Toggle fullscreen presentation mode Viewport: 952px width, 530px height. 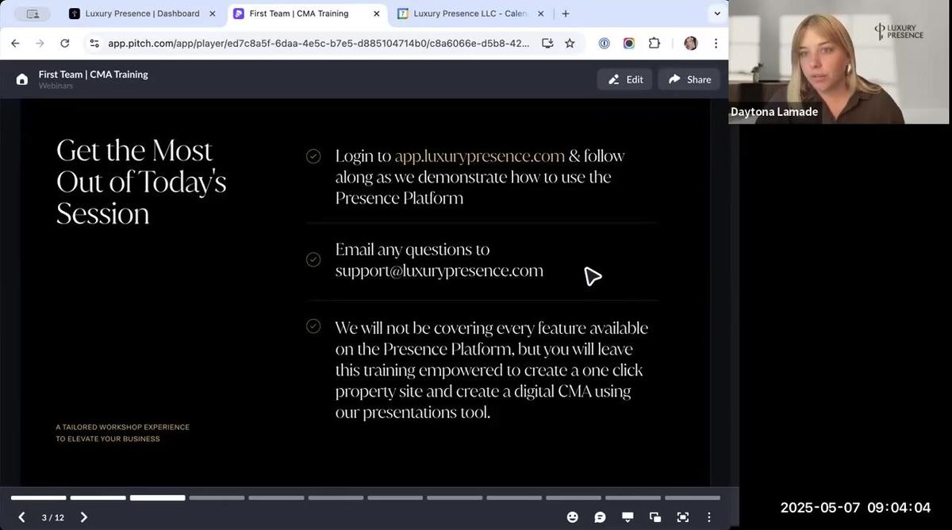pyautogui.click(x=682, y=517)
